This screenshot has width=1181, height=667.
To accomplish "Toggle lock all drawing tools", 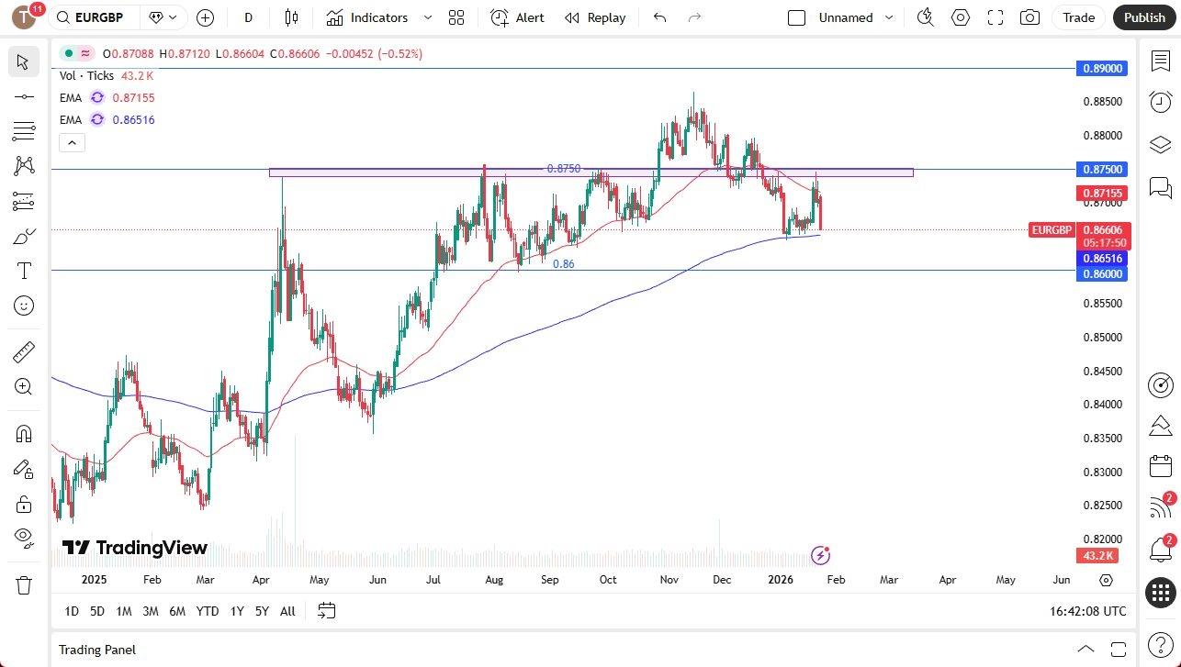I will (x=24, y=504).
